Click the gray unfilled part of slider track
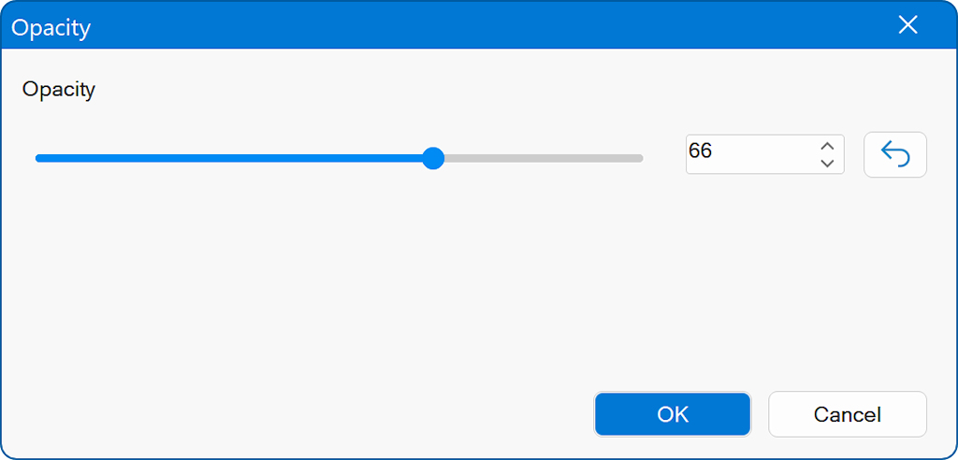 543,158
